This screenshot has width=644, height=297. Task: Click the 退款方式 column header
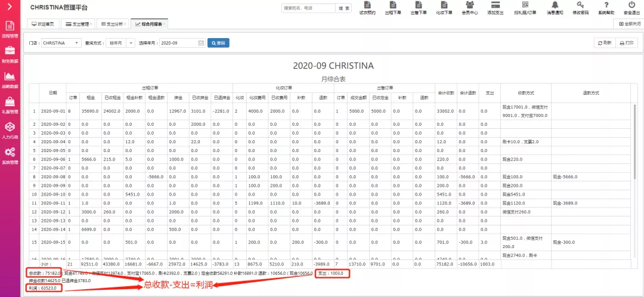(x=590, y=93)
